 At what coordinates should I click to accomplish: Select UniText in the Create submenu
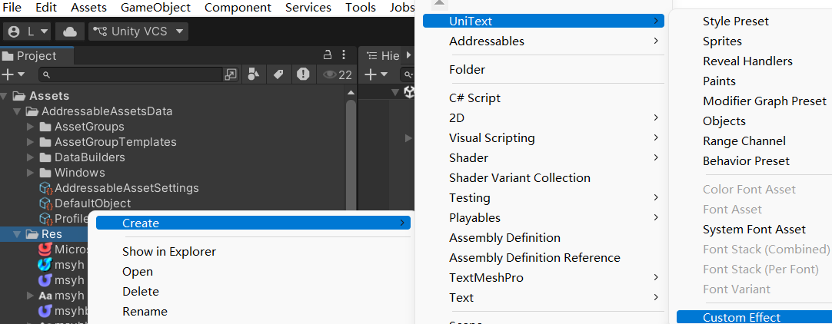click(544, 21)
